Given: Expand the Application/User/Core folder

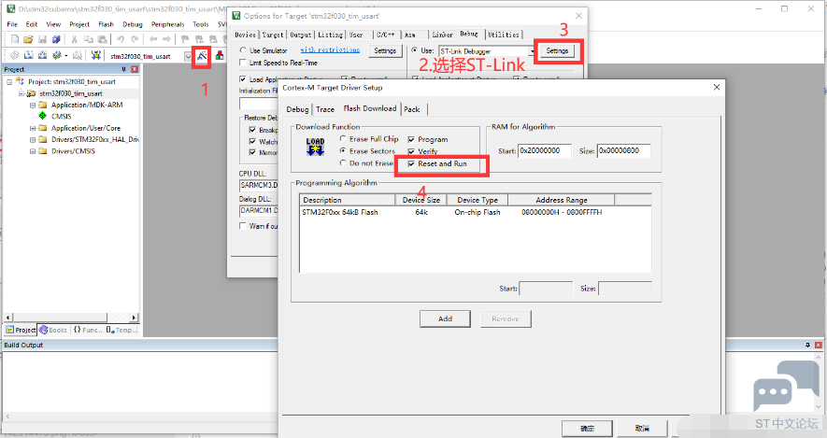Looking at the screenshot, I should 33,128.
